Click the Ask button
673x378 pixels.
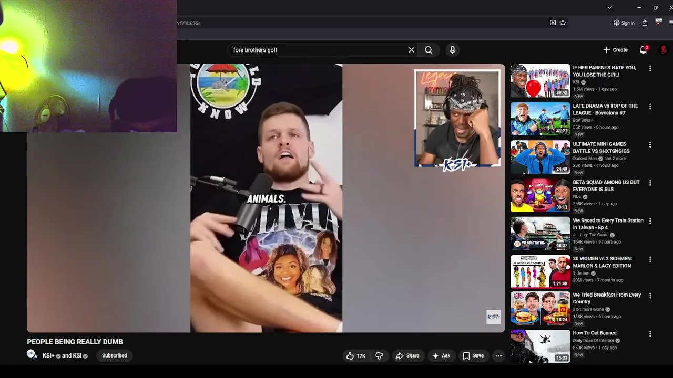(441, 356)
